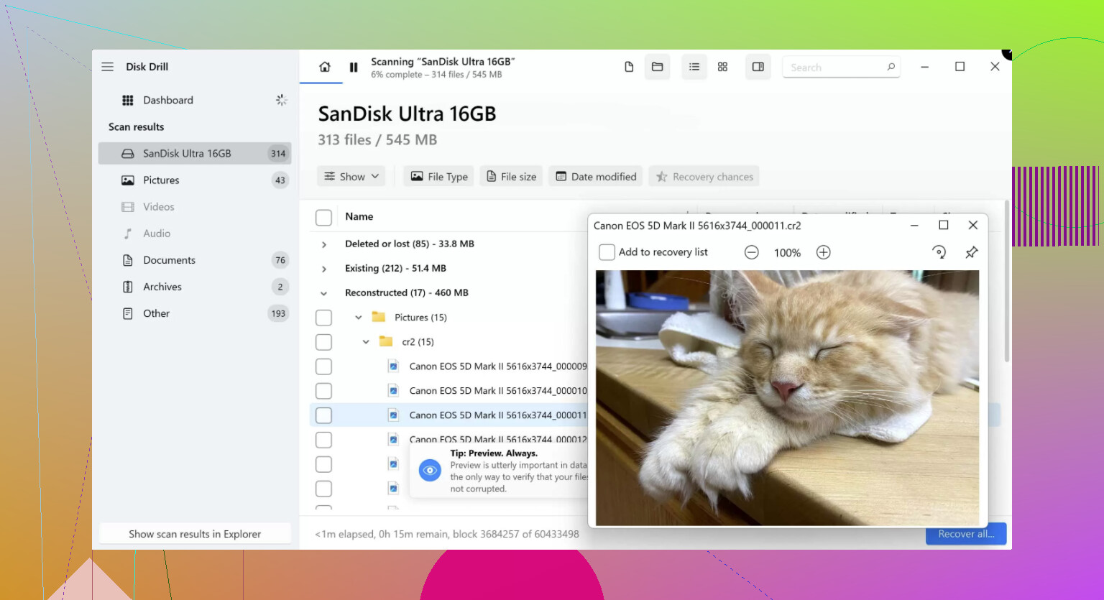Rotate the cat preview image
This screenshot has width=1104, height=600.
click(x=939, y=252)
